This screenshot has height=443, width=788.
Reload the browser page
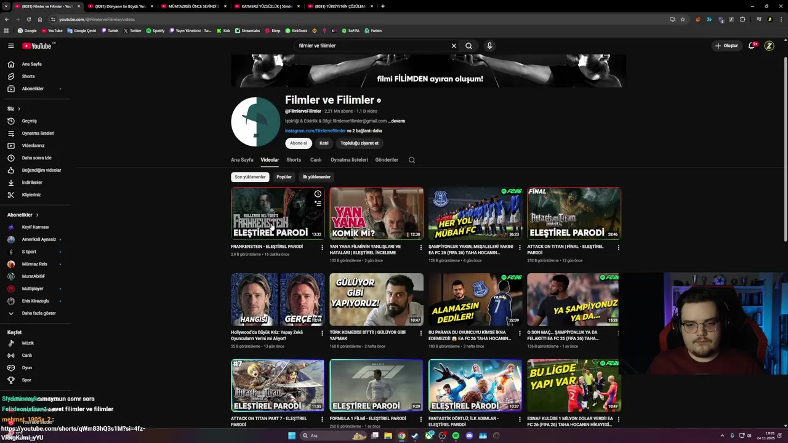pyautogui.click(x=28, y=19)
